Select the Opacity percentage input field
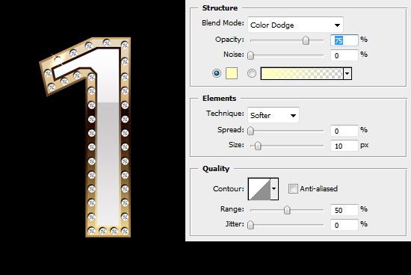411x275 pixels. tap(344, 40)
